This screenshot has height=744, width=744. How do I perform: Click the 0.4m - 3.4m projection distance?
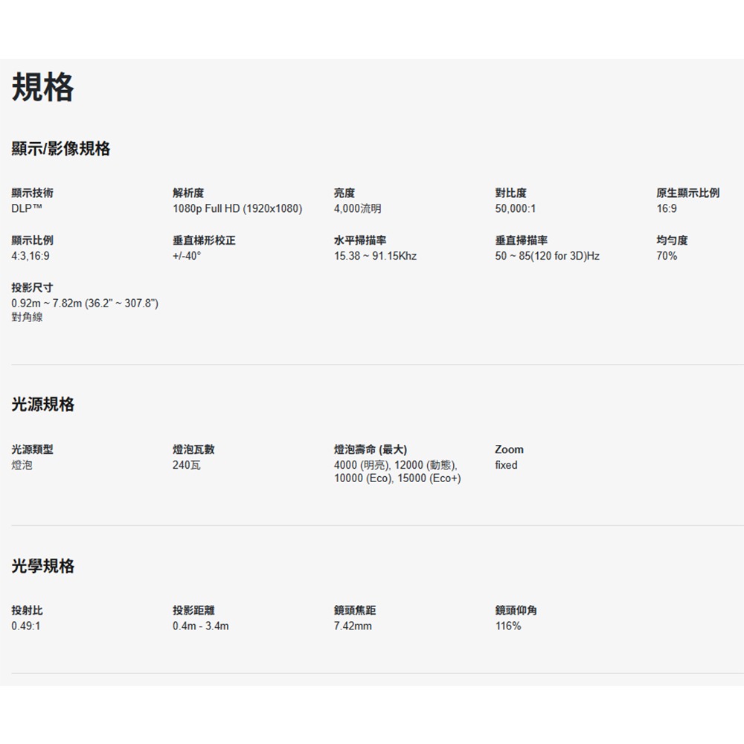click(201, 626)
